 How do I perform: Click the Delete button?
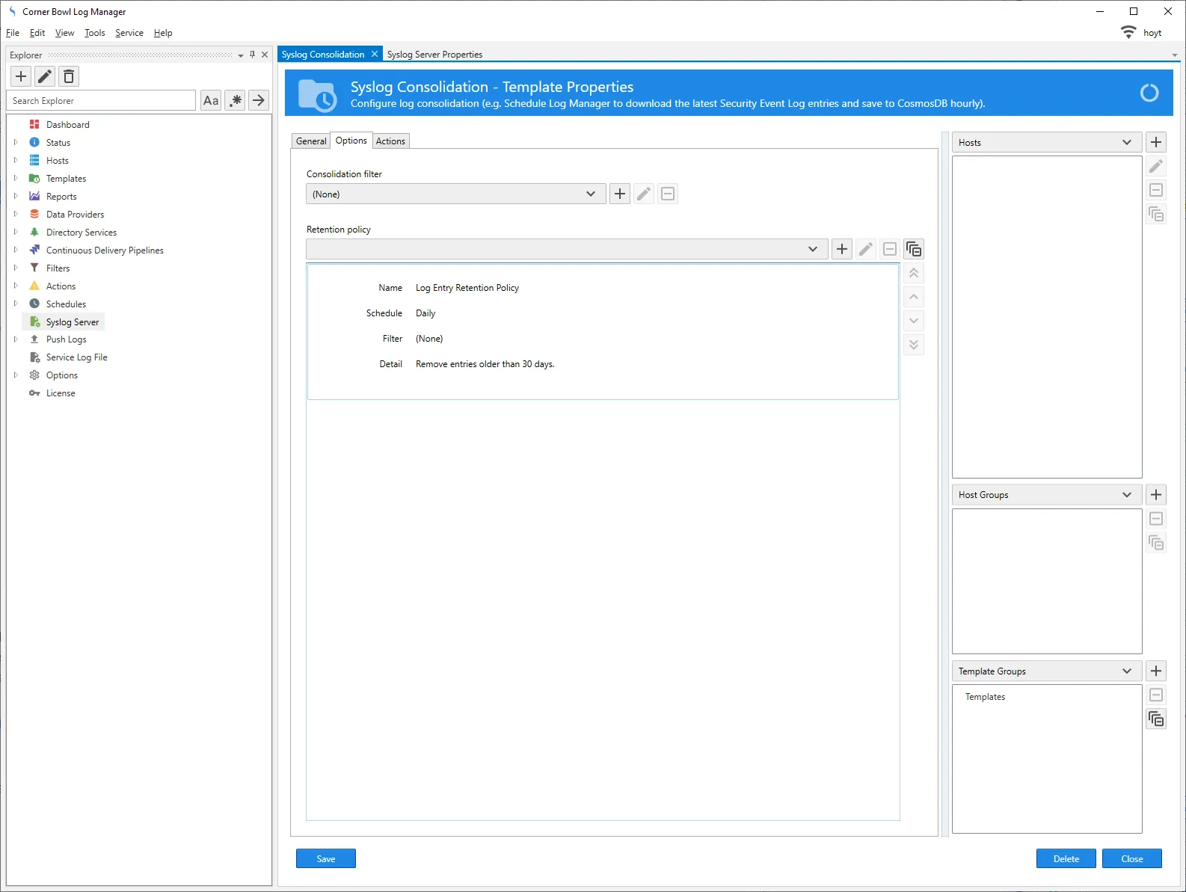tap(1066, 858)
